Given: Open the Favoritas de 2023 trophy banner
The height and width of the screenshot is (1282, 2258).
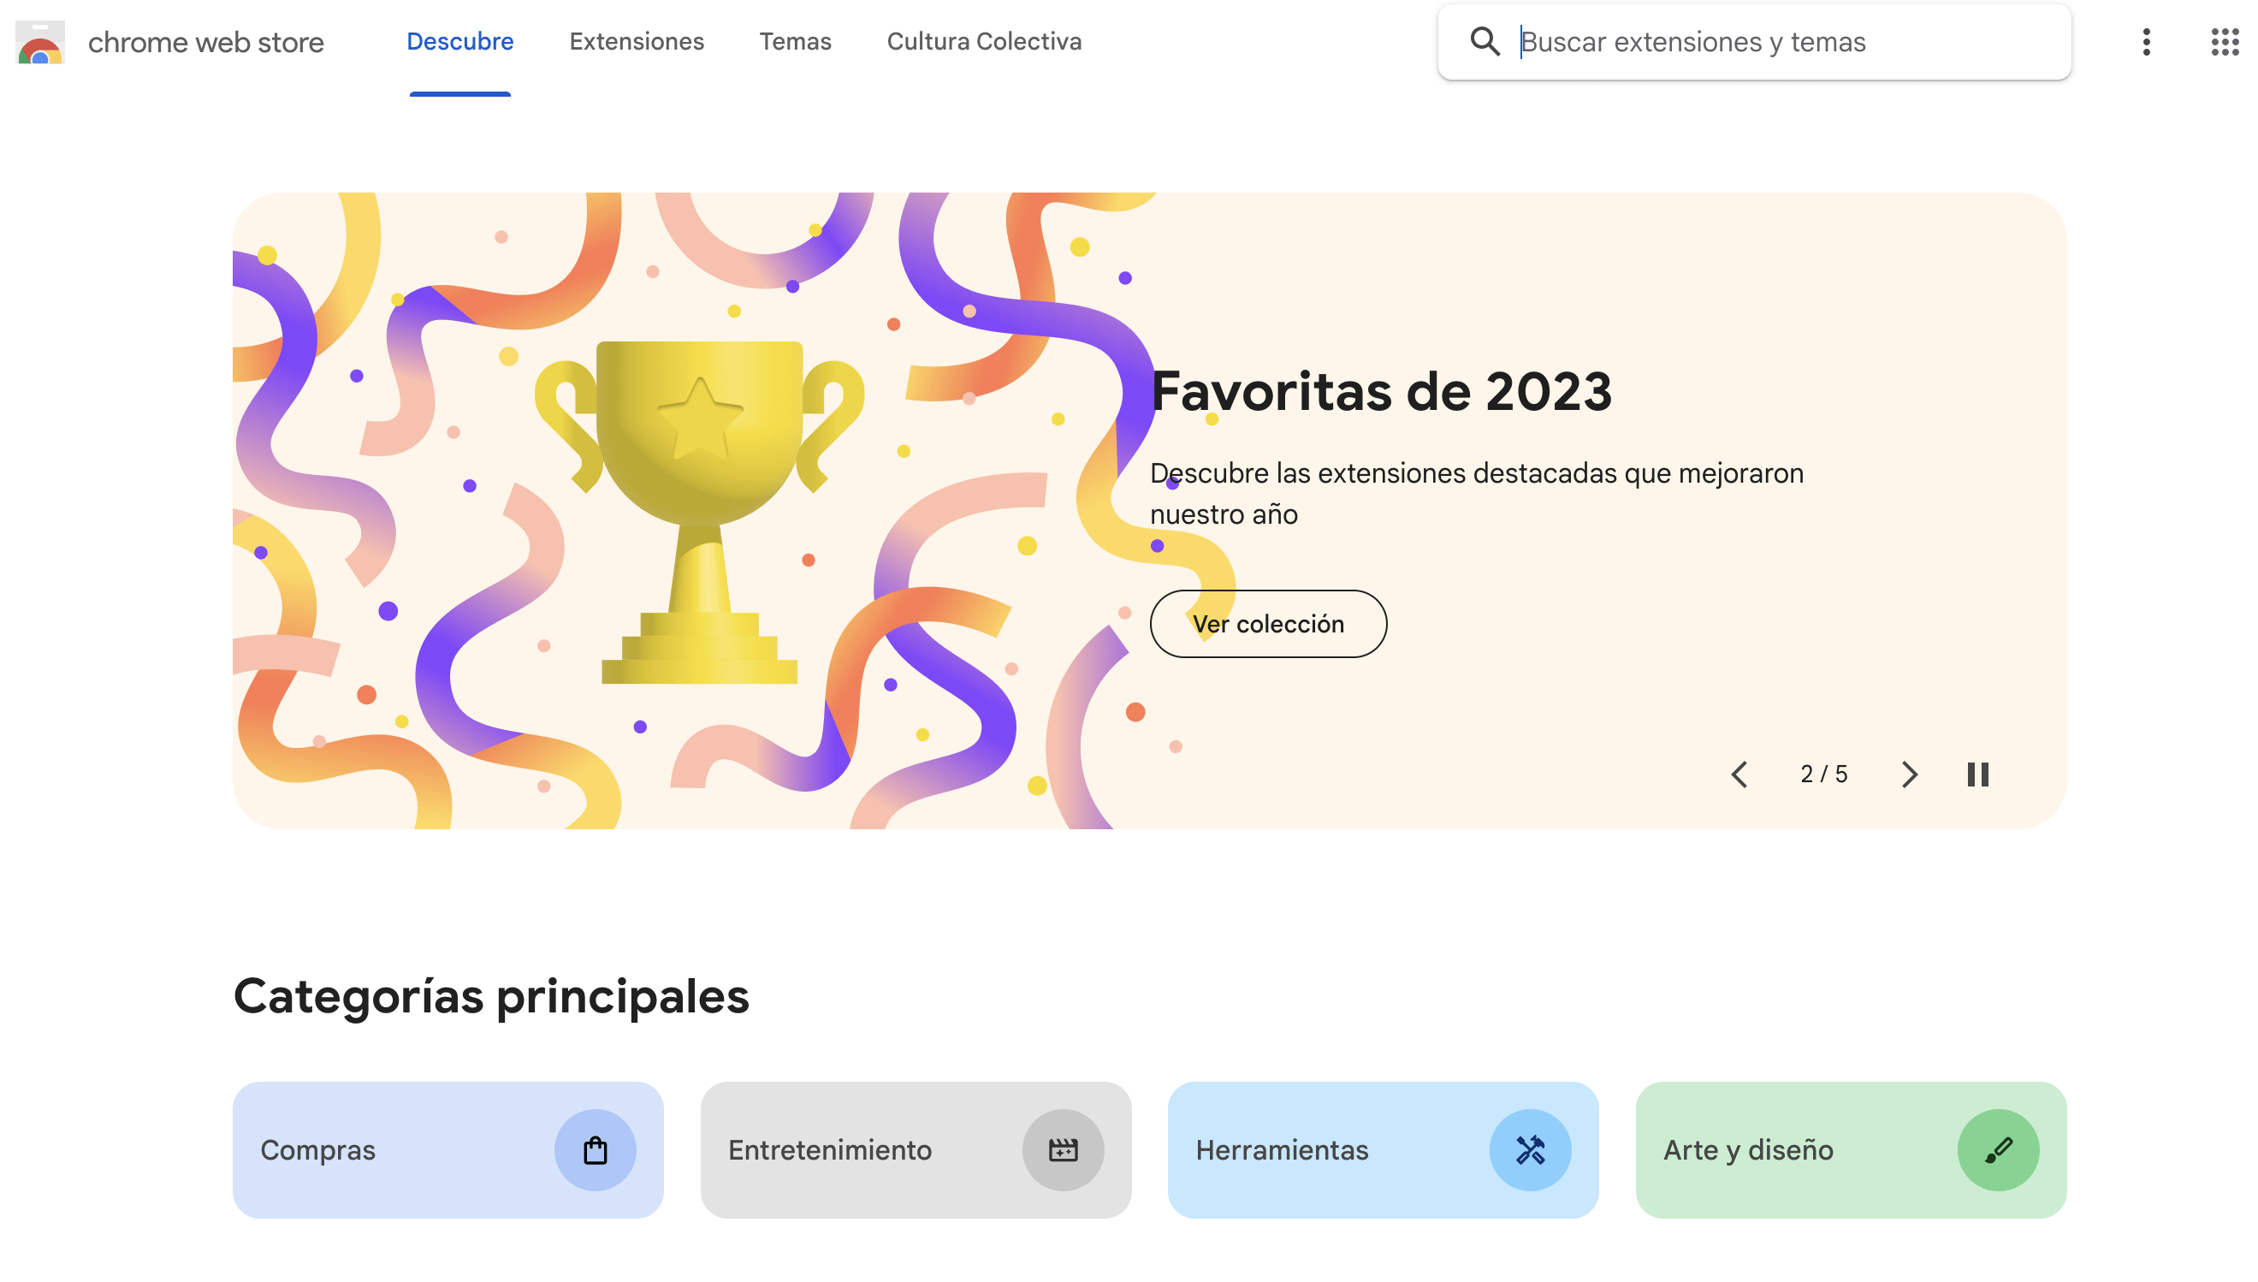Looking at the screenshot, I should tap(1149, 511).
